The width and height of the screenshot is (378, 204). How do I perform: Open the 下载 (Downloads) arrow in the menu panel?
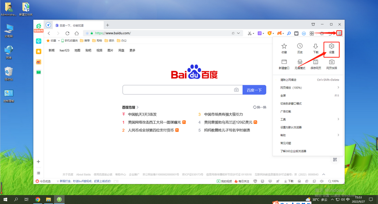[x=316, y=48]
